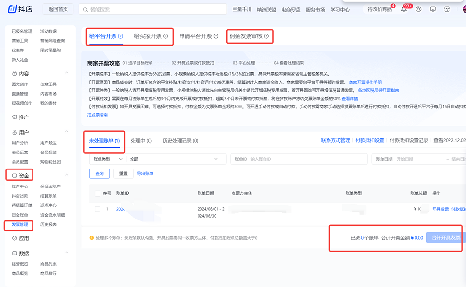Image resolution: width=466 pixels, height=287 pixels.
Task: Click the notification bell icon
Action: coord(404,9)
